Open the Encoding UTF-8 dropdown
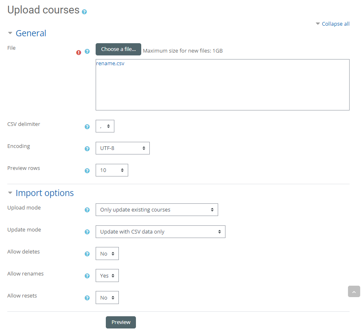 123,148
